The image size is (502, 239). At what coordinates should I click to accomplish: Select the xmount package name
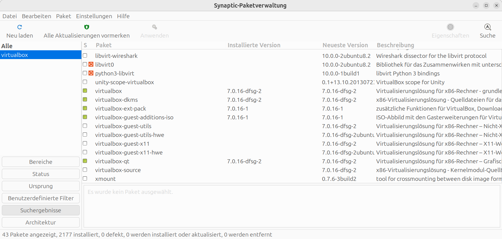pos(105,179)
